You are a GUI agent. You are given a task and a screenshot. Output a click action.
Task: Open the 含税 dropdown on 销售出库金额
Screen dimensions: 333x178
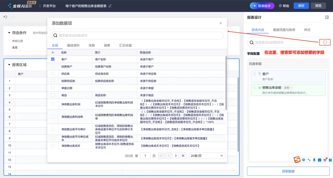288,88
